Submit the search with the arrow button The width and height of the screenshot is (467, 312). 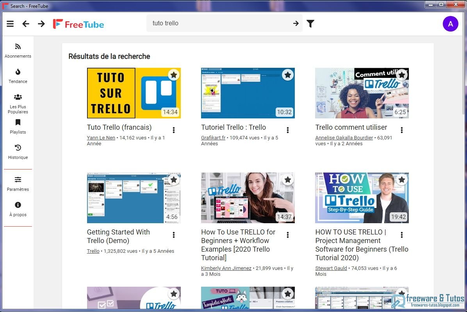point(296,23)
